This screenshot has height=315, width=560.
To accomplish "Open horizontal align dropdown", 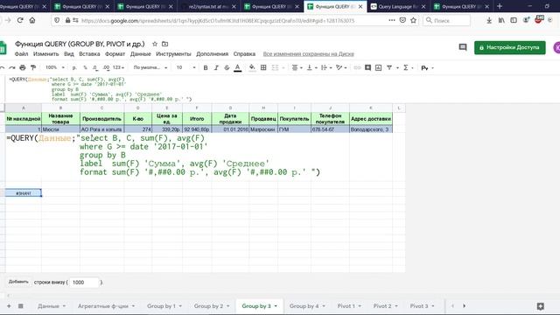I will [297, 67].
